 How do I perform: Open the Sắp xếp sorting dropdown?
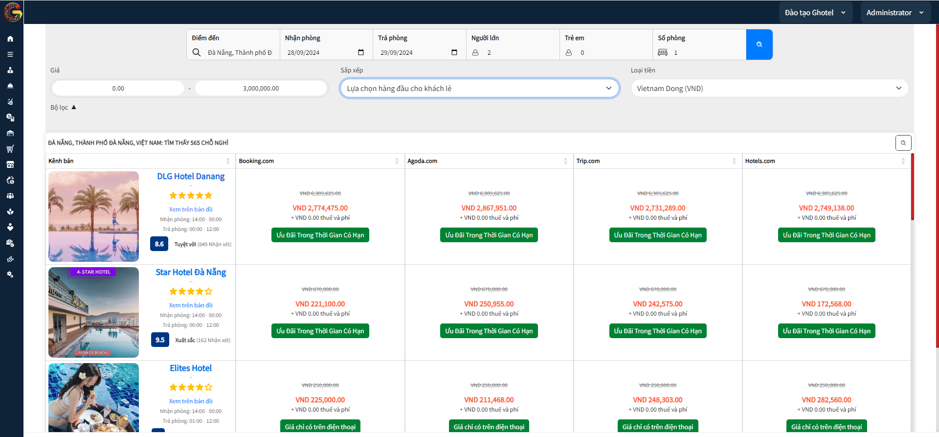[480, 88]
